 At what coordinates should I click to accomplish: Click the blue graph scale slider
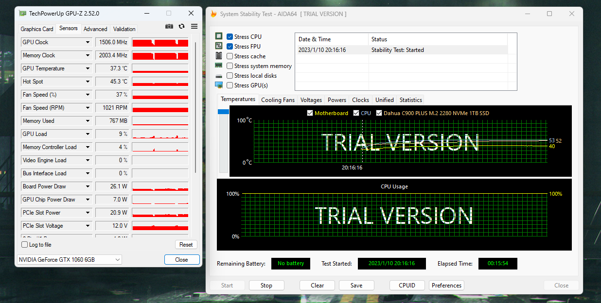pyautogui.click(x=223, y=112)
